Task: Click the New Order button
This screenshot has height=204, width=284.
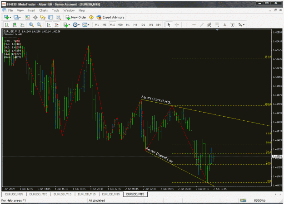Action: click(76, 17)
